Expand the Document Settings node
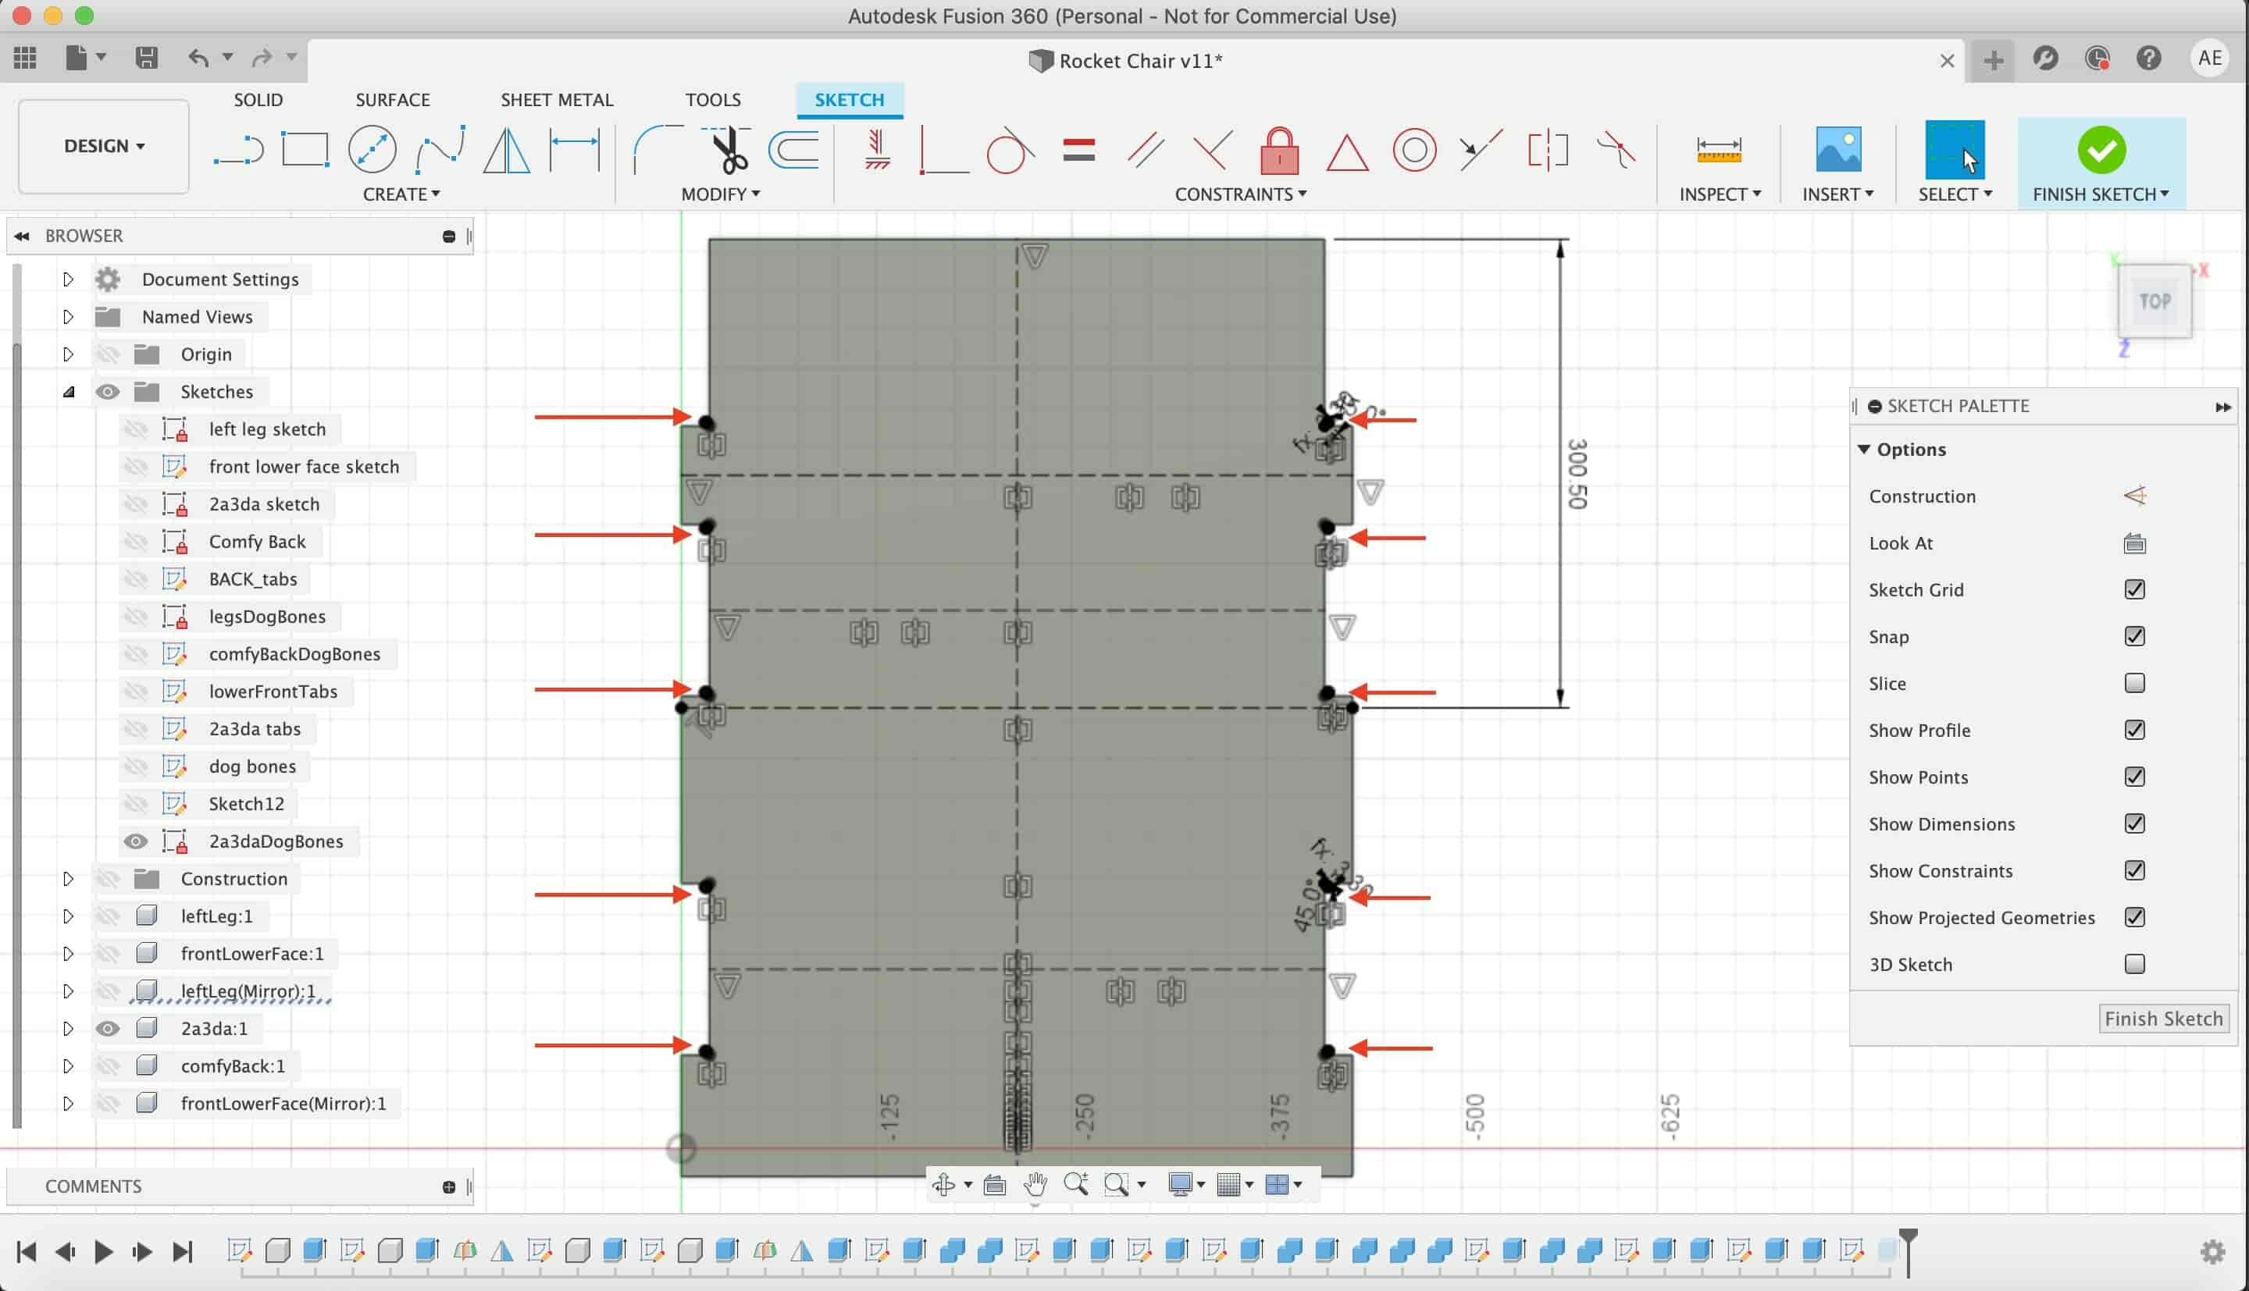Viewport: 2249px width, 1291px height. pyautogui.click(x=68, y=279)
